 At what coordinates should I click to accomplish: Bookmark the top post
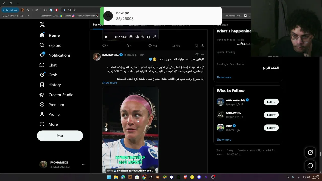pyautogui.click(x=196, y=46)
